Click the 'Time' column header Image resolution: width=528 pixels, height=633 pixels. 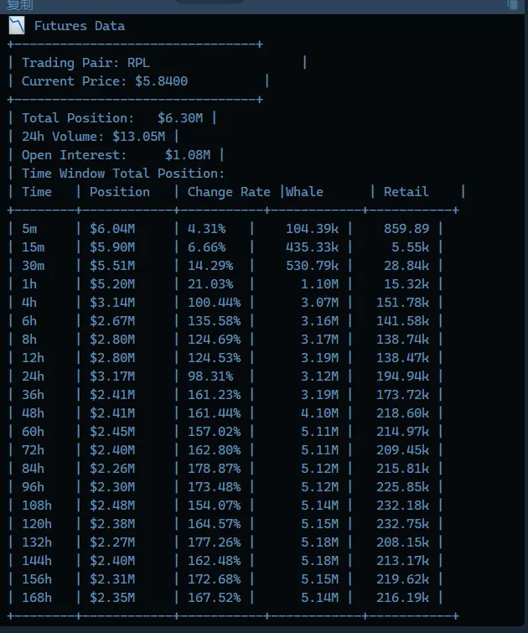[37, 192]
